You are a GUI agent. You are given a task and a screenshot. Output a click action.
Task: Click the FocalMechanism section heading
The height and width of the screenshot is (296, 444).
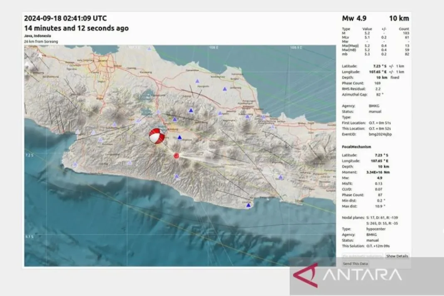click(x=357, y=147)
